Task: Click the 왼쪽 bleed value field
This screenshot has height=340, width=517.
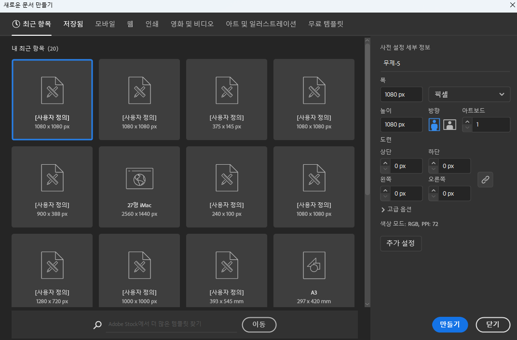Action: click(x=406, y=194)
